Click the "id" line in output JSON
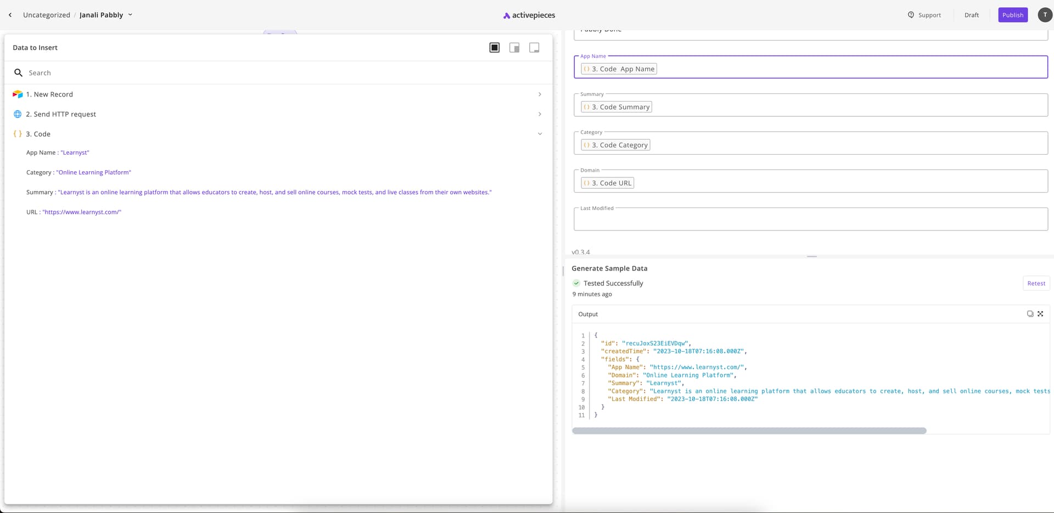The width and height of the screenshot is (1054, 513). click(646, 343)
